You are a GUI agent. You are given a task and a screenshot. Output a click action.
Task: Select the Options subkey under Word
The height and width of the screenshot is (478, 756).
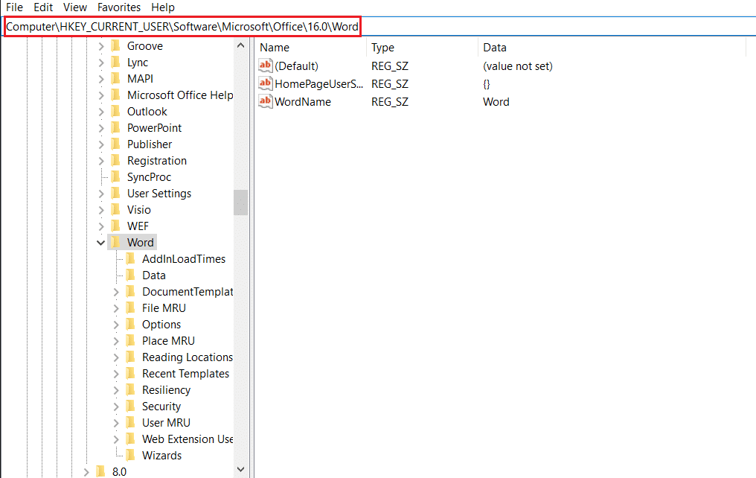coord(161,325)
